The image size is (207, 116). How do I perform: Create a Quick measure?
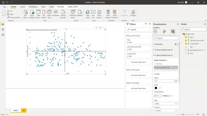[114, 14]
